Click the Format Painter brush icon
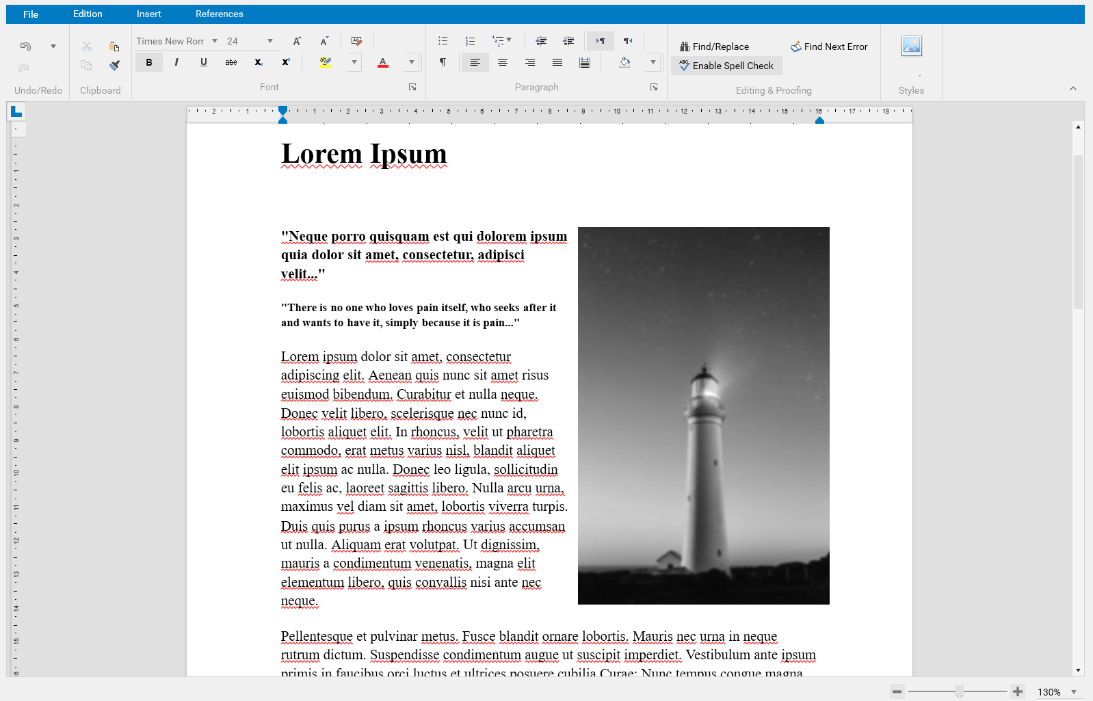This screenshot has width=1093, height=701. [x=114, y=66]
